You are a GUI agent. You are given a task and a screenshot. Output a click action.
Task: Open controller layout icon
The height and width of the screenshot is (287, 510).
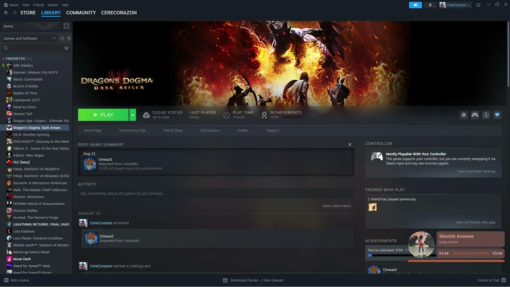click(475, 115)
